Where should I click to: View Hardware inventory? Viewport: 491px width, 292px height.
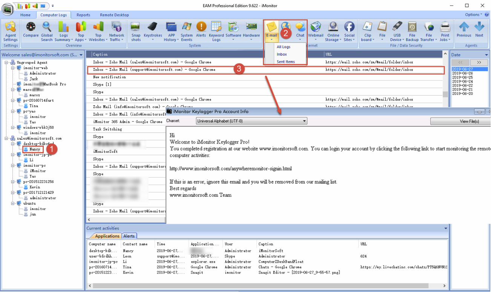[x=251, y=32]
